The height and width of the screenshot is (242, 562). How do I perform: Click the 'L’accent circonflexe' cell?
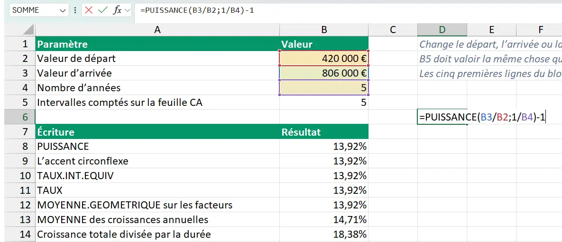tap(157, 161)
